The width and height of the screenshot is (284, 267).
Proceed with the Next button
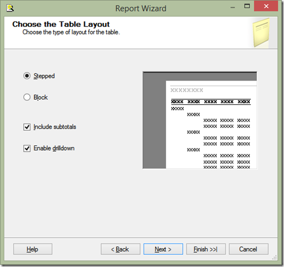(x=163, y=249)
